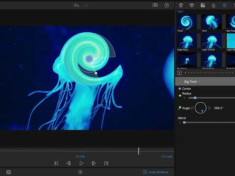Select the Big Twist effect header
Viewport: 235px width, 176px height.
[x=205, y=82]
